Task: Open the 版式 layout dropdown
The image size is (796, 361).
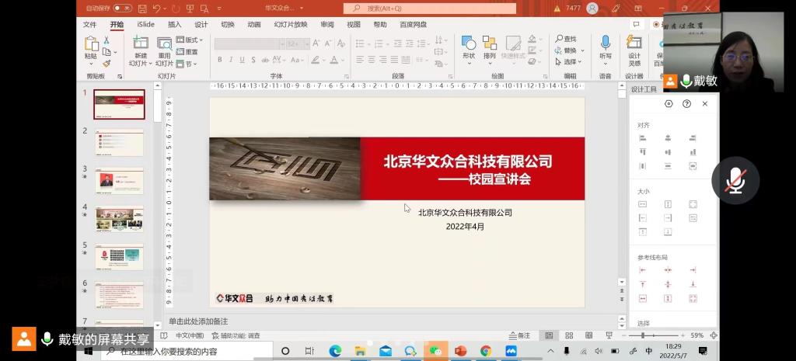Action: pos(190,40)
